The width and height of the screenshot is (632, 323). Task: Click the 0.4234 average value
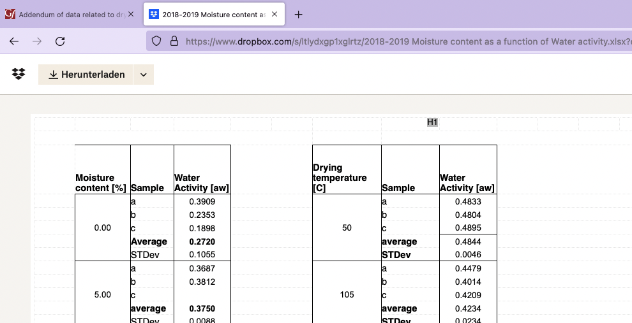468,308
